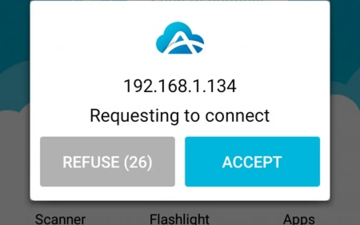
Task: Click dimmed background right of dialog
Action: point(345,92)
